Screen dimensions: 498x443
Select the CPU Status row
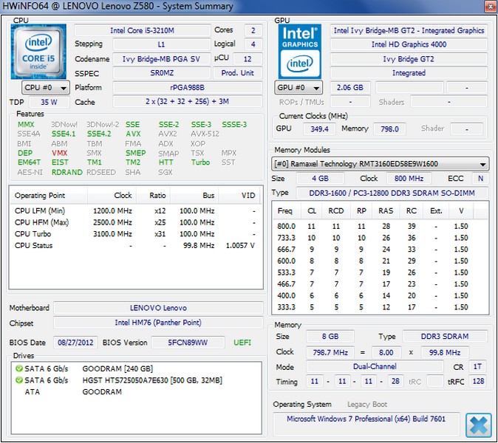click(135, 246)
